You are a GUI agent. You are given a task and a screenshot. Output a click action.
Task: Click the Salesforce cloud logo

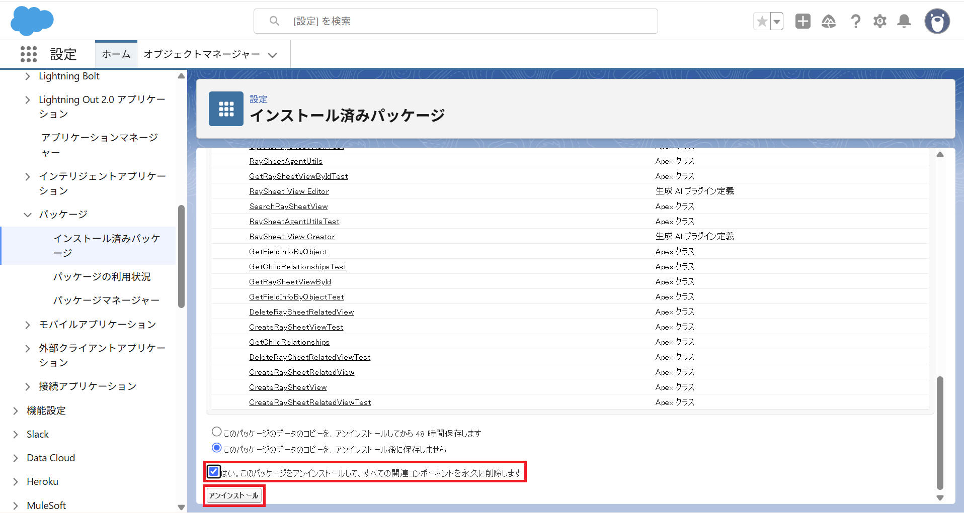32,21
